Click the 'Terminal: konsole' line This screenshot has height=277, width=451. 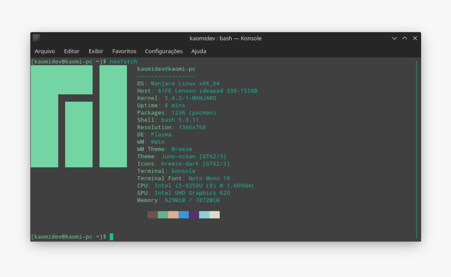click(x=166, y=171)
